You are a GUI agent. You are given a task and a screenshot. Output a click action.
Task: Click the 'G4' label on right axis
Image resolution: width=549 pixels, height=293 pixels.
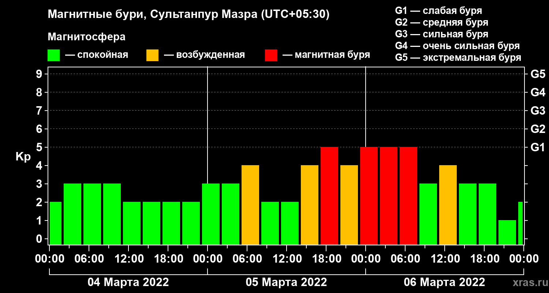pyautogui.click(x=538, y=92)
